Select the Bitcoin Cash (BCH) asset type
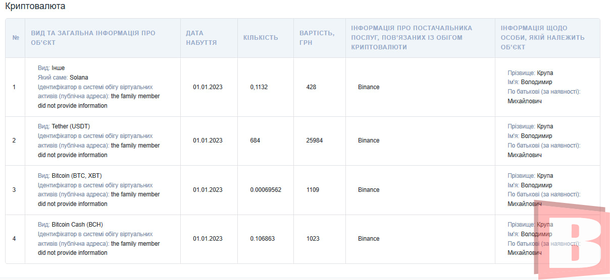Screen dimensions: 610x280 pyautogui.click(x=77, y=225)
